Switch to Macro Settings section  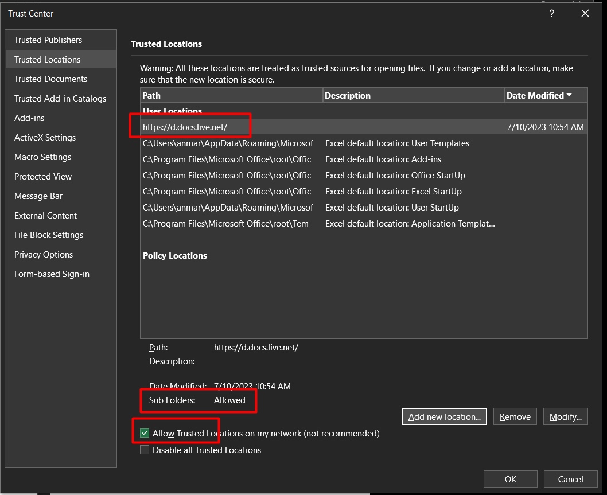click(43, 157)
